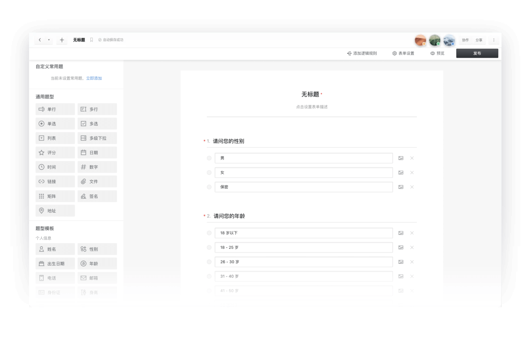This screenshot has height=340, width=531.
Task: Select the radio button for 女
Action: [209, 173]
